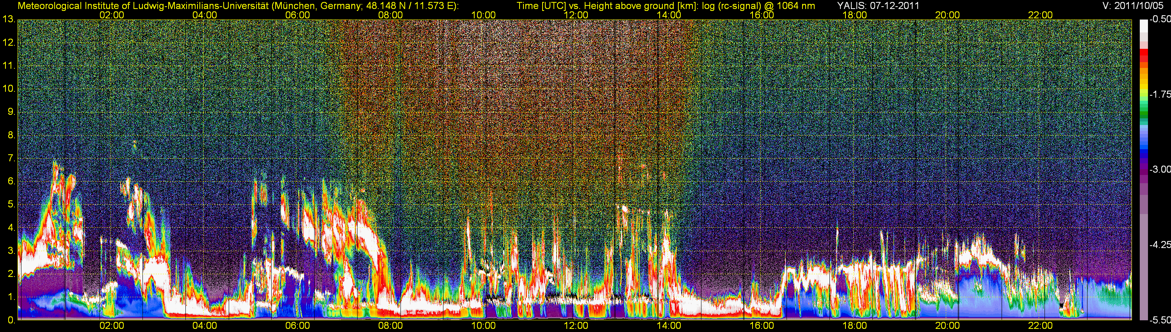This screenshot has width=1171, height=332.
Task: Click '04:00' on the top time axis
Action: [205, 15]
